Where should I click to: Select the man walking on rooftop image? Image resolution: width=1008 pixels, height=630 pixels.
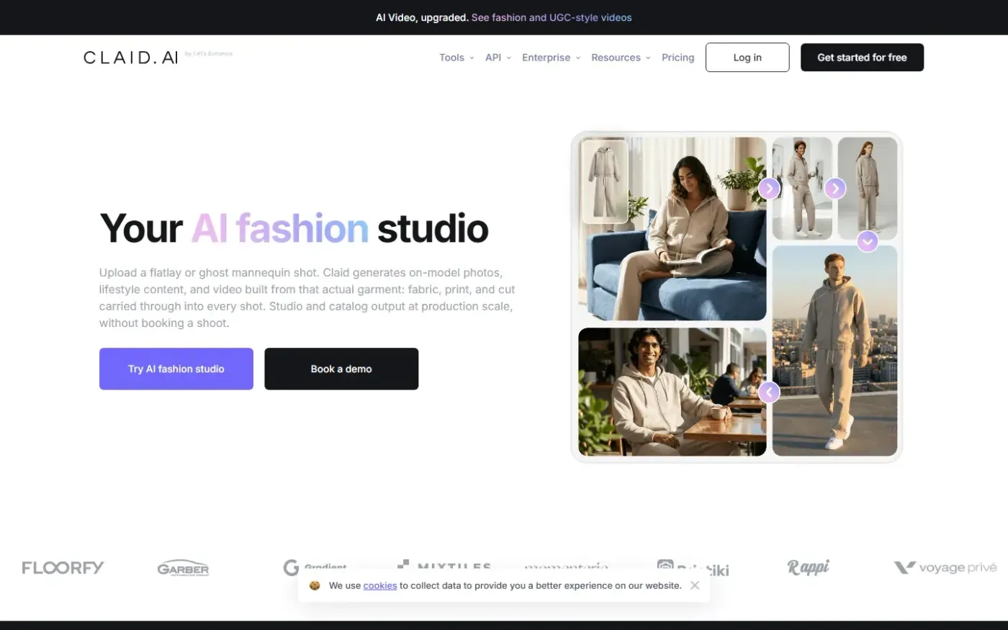coord(834,351)
